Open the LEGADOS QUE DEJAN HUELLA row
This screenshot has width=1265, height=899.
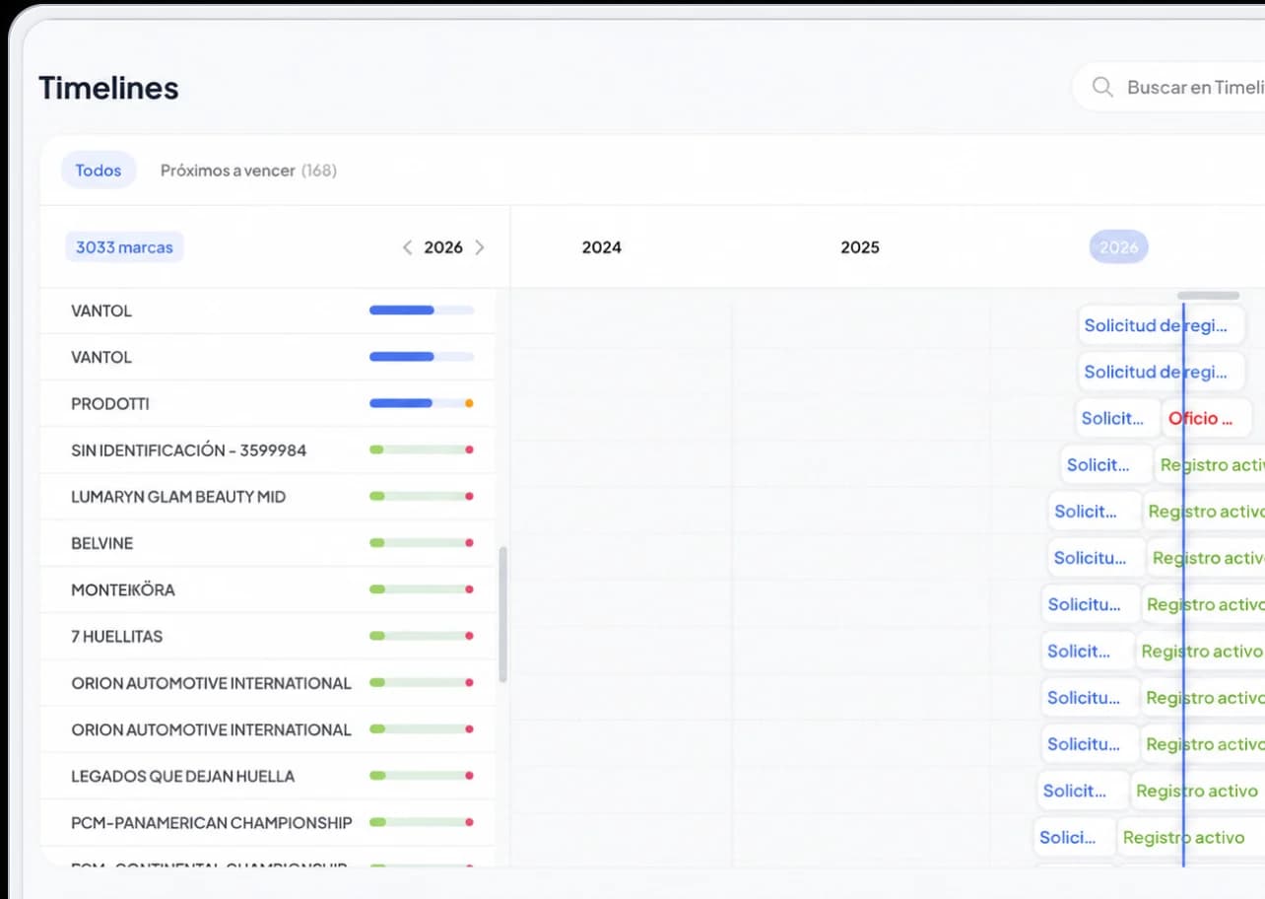[268, 776]
